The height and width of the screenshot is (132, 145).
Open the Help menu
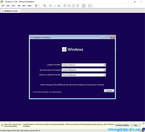coord(29,6)
